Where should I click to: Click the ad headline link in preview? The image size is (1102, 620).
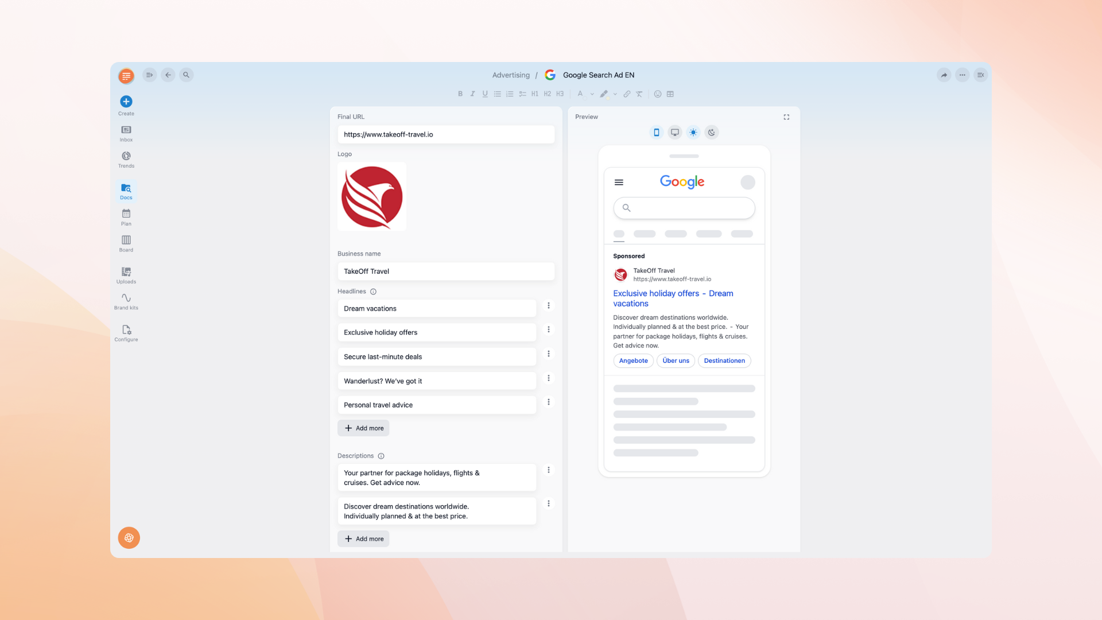tap(673, 299)
